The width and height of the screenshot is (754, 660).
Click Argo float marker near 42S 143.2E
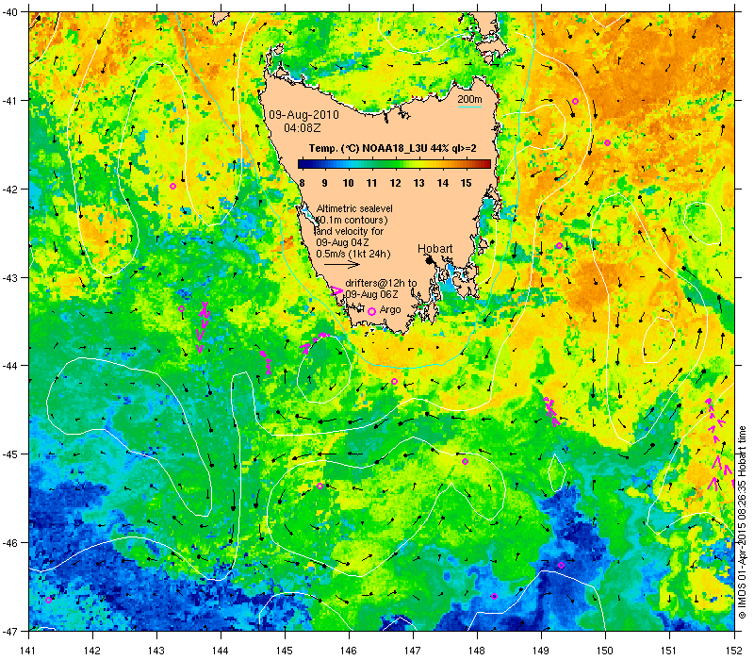pyautogui.click(x=173, y=186)
